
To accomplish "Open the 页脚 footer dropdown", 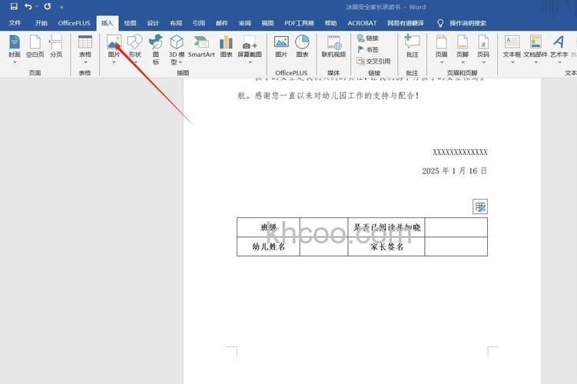I will 463,49.
